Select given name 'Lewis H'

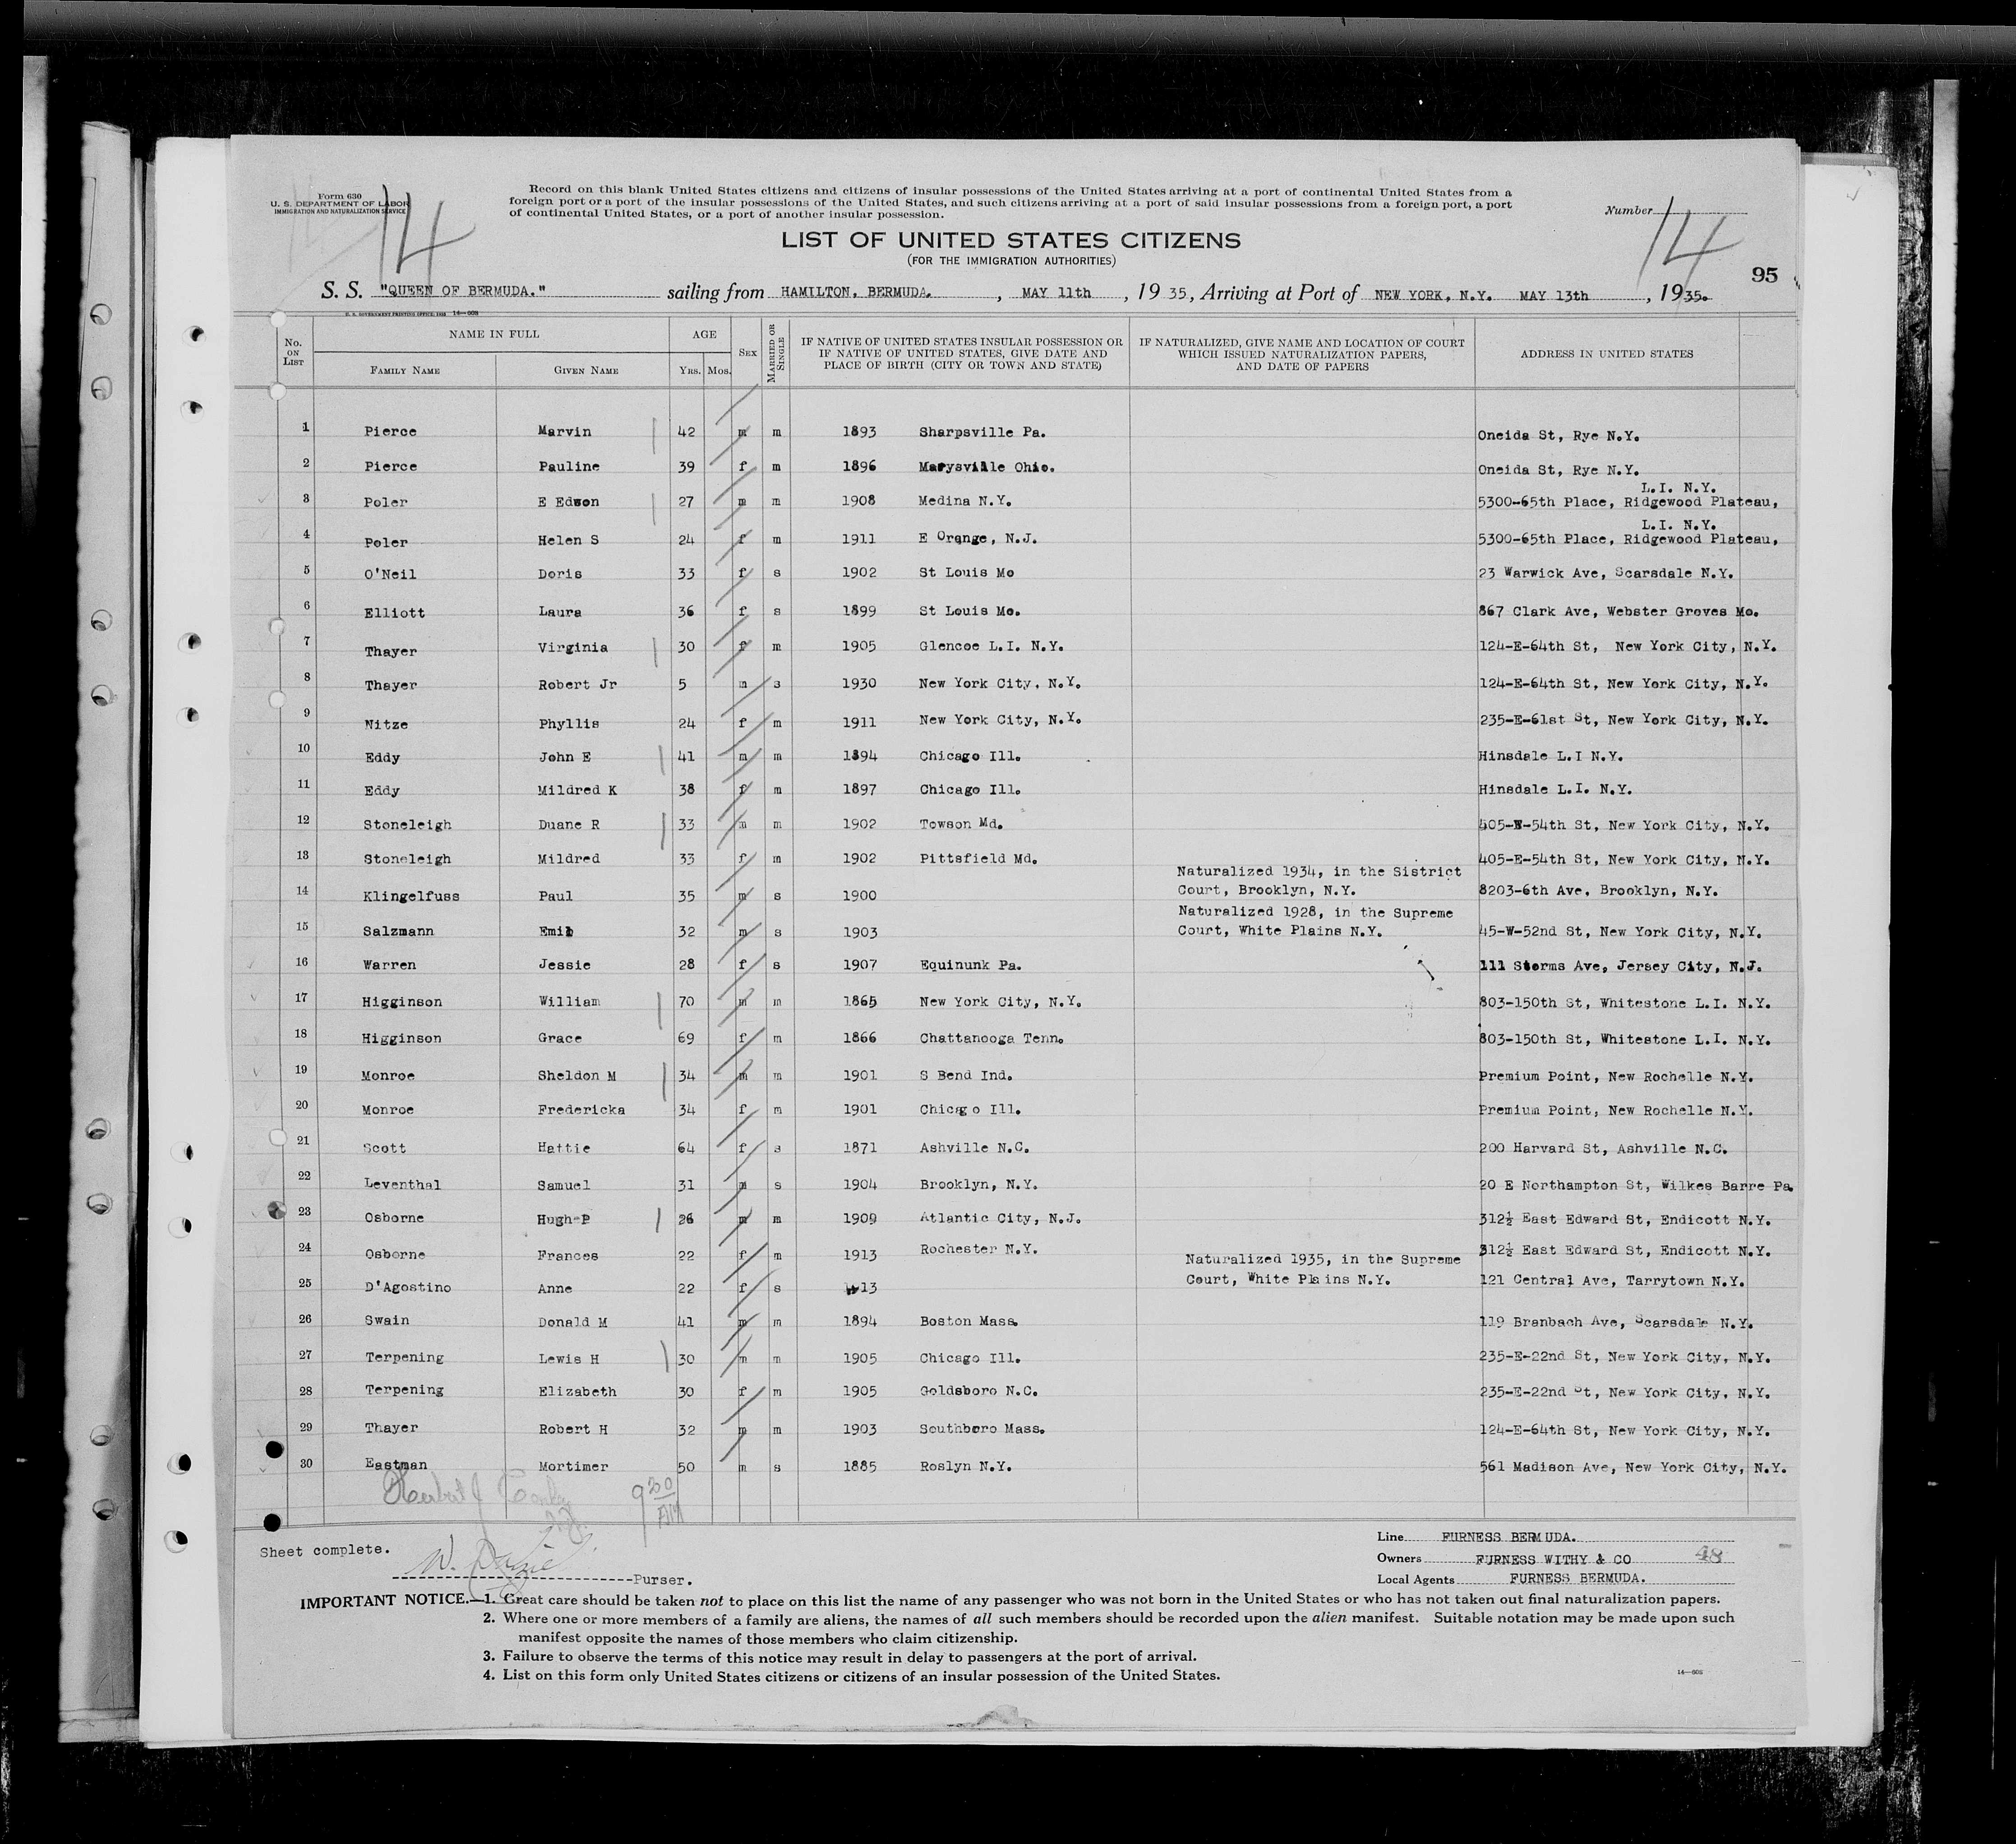tap(568, 1358)
